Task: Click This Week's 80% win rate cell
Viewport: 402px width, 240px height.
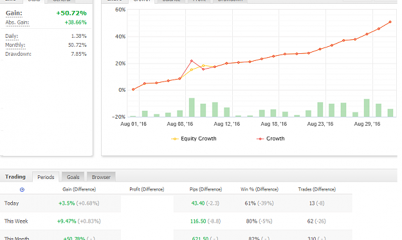Action: (x=259, y=221)
